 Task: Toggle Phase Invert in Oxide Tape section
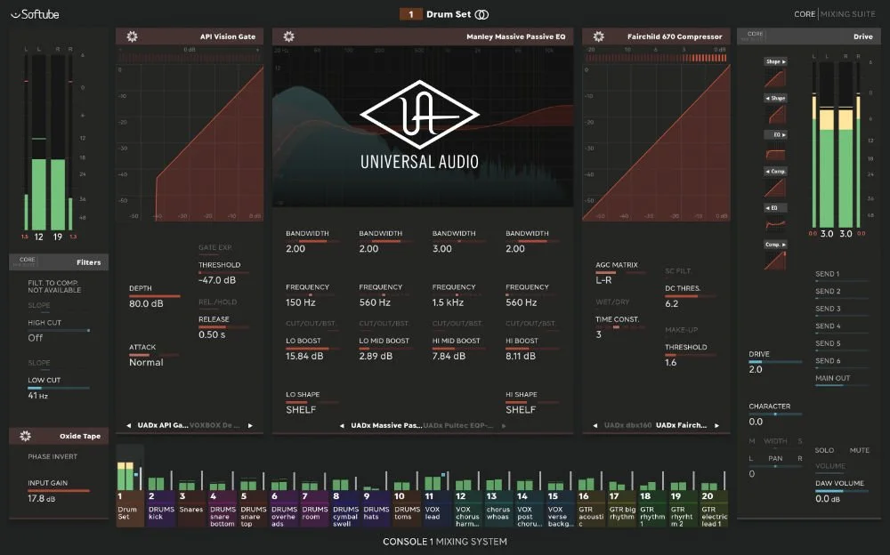tap(53, 456)
